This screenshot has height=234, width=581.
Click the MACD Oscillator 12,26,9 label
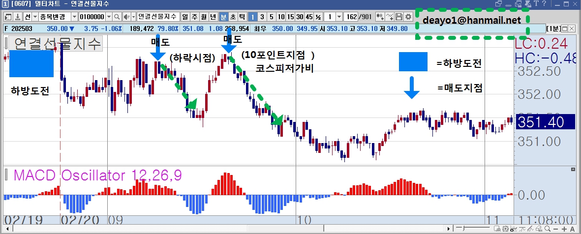tap(98, 175)
